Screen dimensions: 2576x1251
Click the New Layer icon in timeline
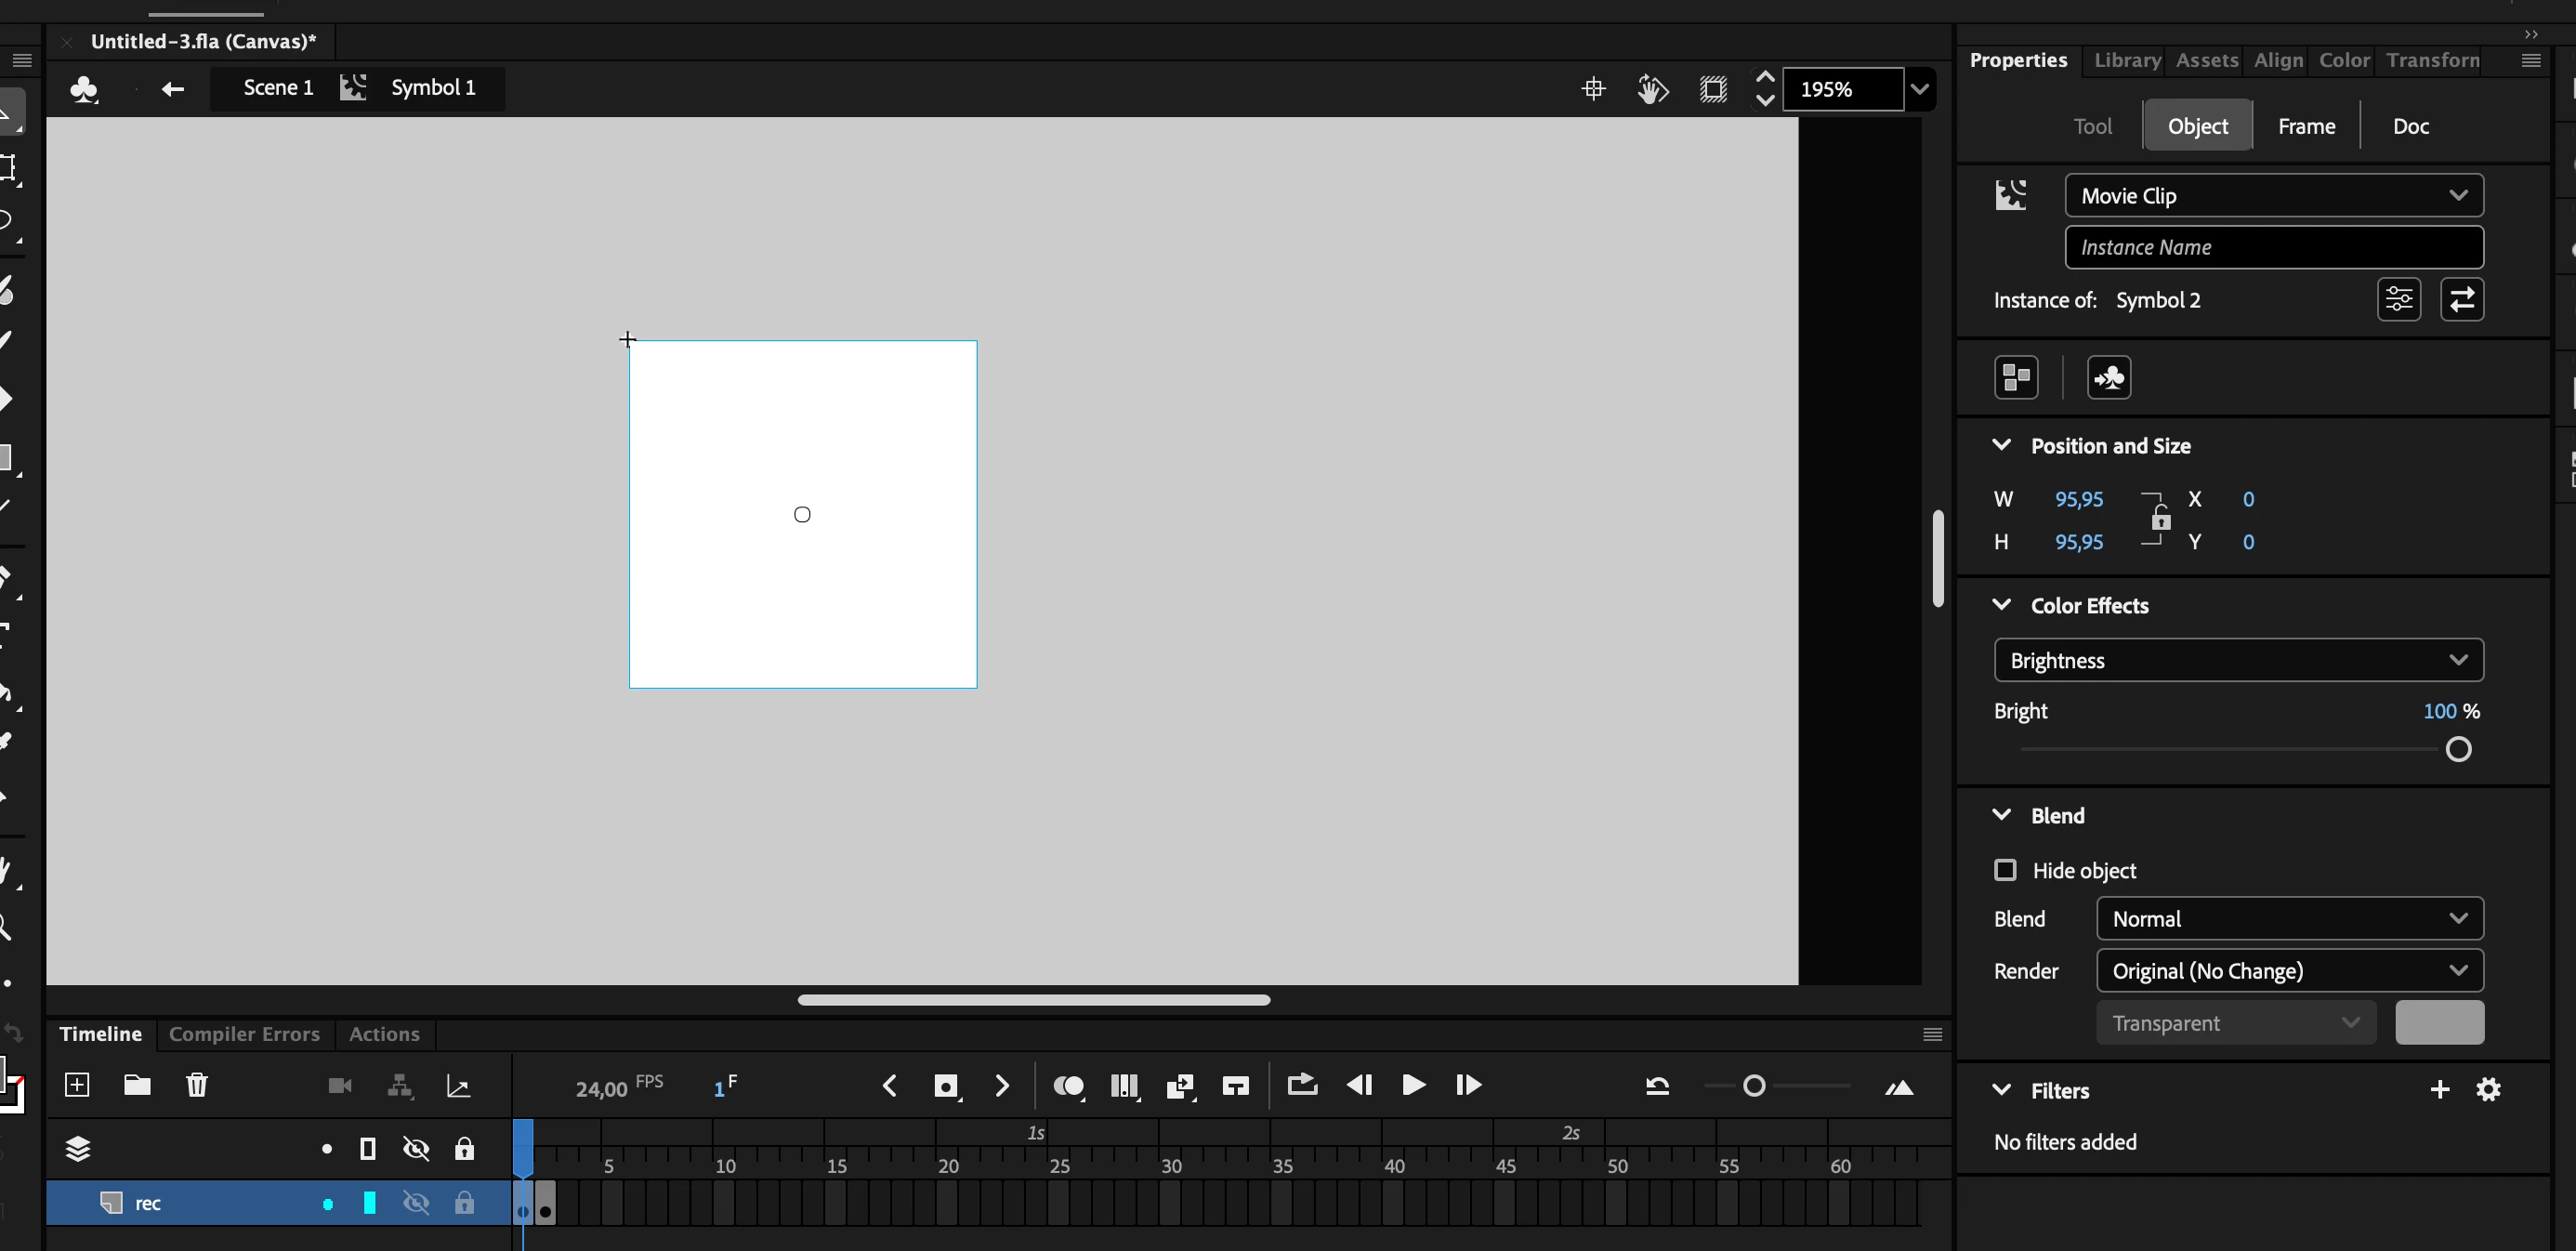(77, 1085)
